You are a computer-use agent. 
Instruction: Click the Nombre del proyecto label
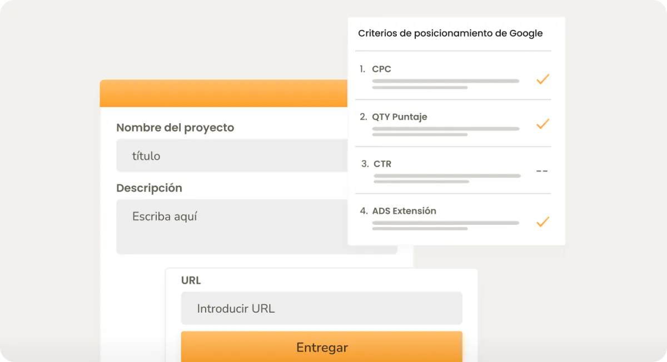coord(175,128)
